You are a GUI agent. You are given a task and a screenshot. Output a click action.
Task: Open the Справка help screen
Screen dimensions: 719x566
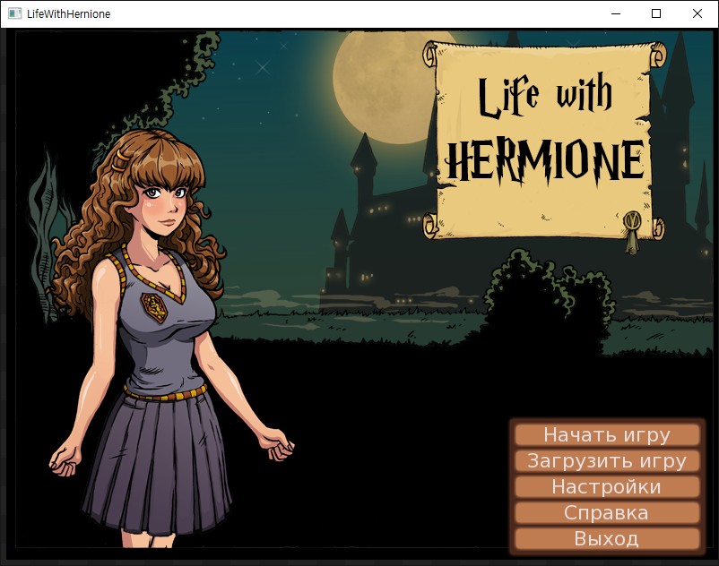pyautogui.click(x=607, y=513)
